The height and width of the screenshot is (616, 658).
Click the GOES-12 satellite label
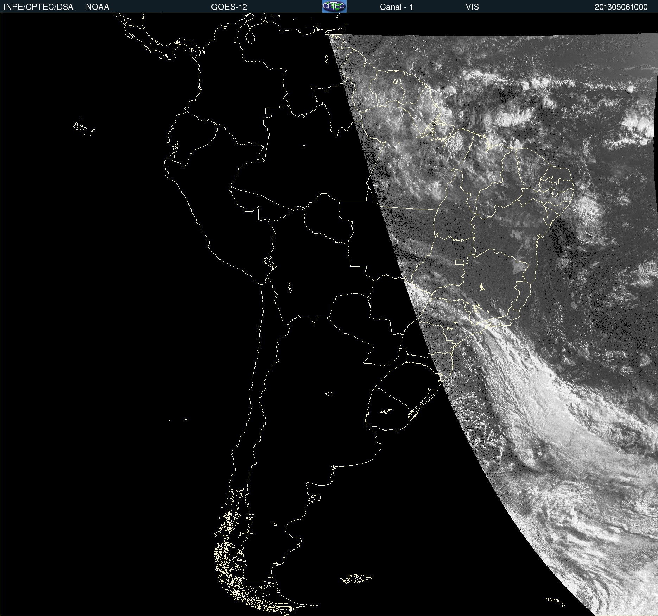(229, 7)
